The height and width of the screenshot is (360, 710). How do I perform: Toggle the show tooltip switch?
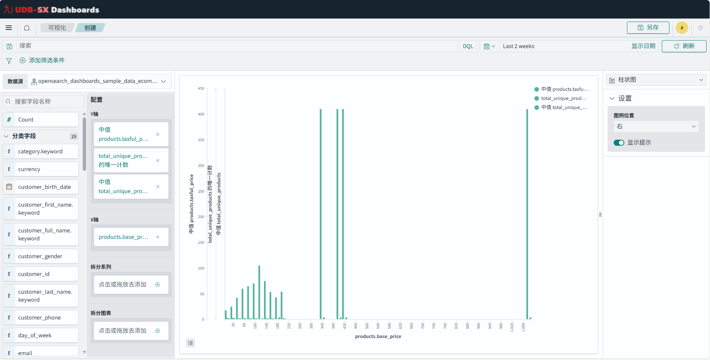click(619, 143)
